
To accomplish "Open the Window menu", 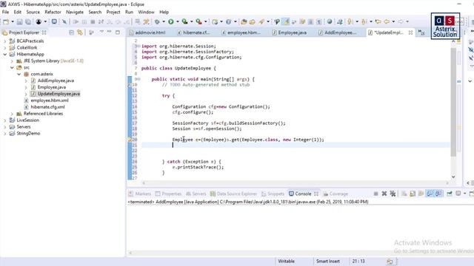I will pos(147,12).
